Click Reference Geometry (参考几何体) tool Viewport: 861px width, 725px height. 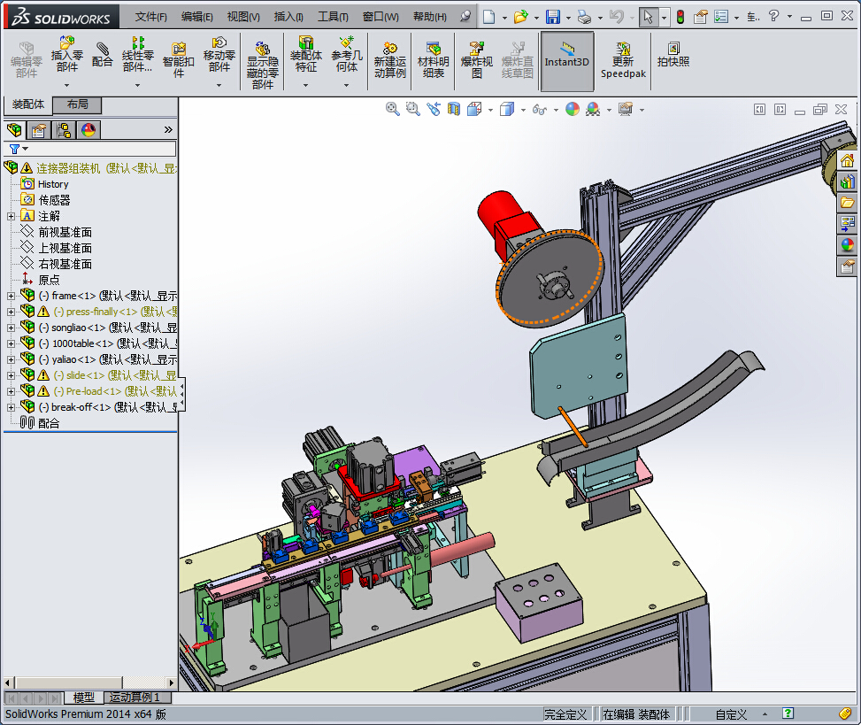pos(347,54)
